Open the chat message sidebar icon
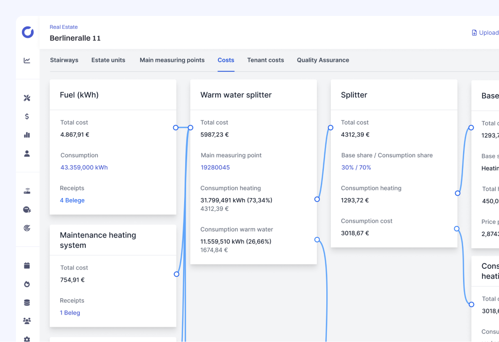This screenshot has width=499, height=342. pyautogui.click(x=27, y=210)
